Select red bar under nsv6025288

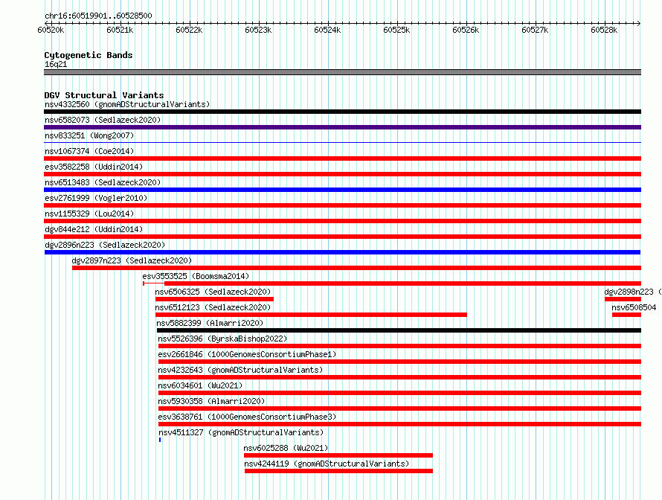click(x=338, y=455)
